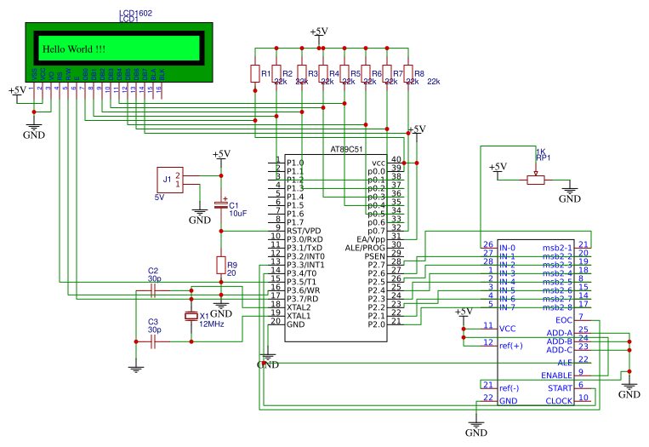Screen dimensions: 649x447
Task: Click the C3 30p capacitor symbol
Action: coord(154,341)
